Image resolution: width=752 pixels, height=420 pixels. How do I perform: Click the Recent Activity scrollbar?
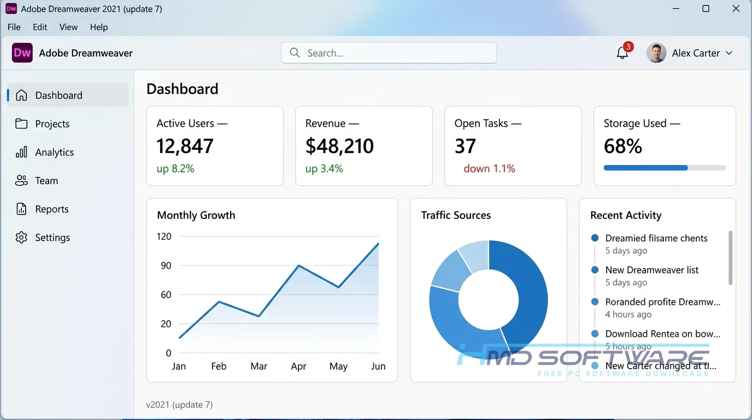(731, 258)
